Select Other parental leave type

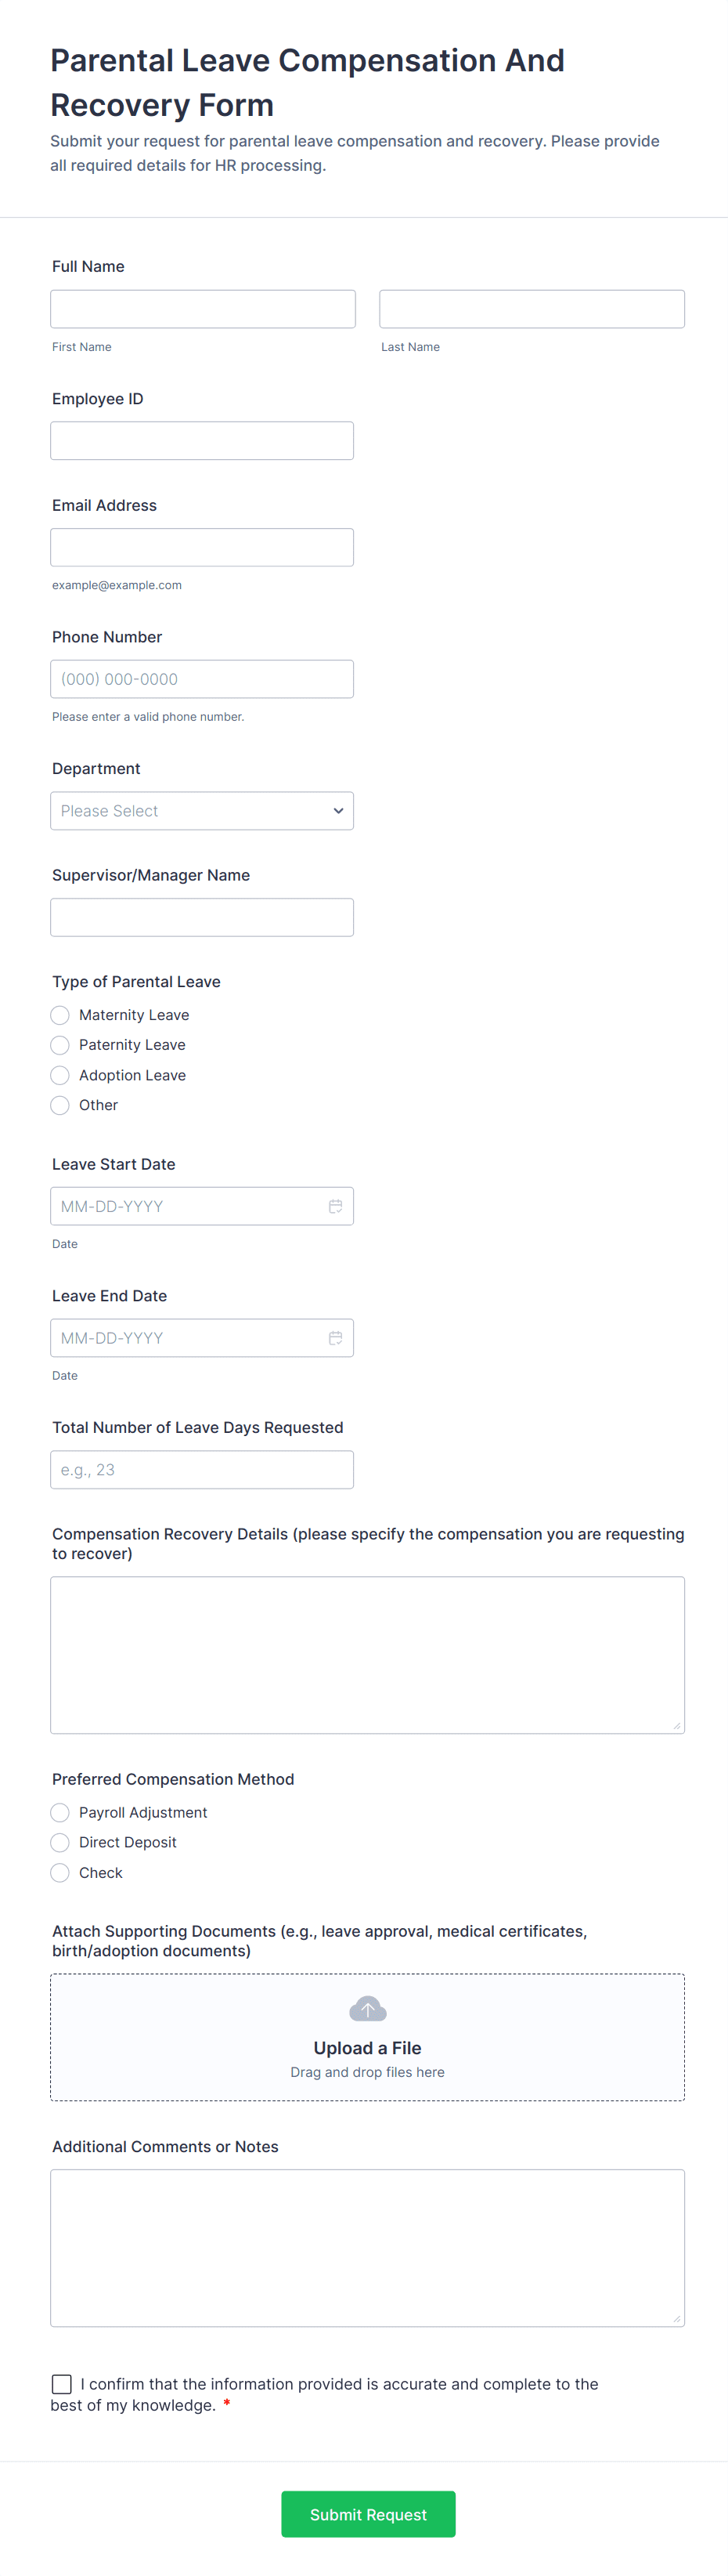[x=60, y=1105]
